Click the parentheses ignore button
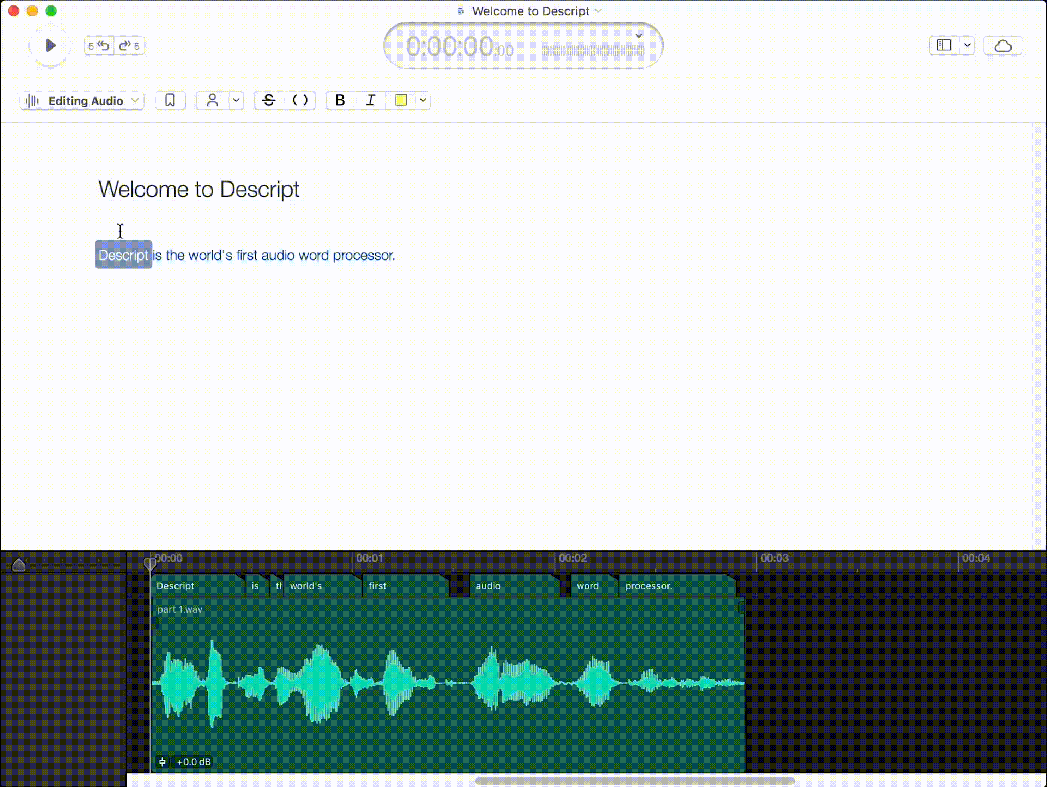Image resolution: width=1047 pixels, height=787 pixels. pyautogui.click(x=300, y=100)
